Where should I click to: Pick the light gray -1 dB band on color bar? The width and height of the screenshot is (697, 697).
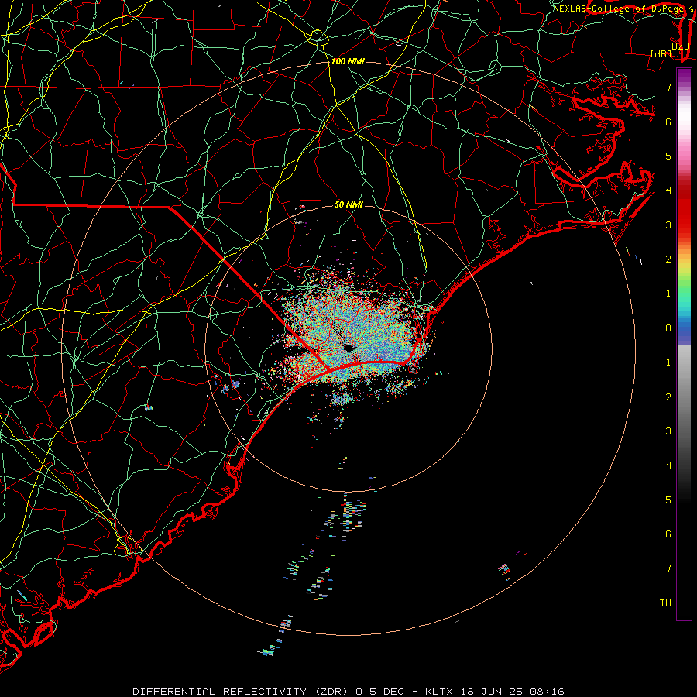[x=684, y=362]
